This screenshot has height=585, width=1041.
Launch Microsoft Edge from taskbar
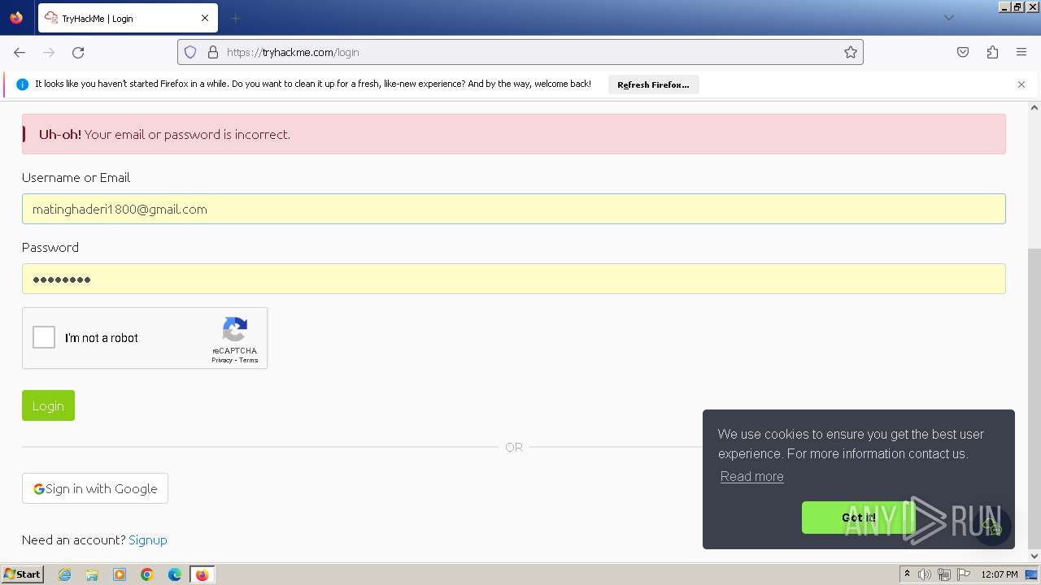[175, 574]
